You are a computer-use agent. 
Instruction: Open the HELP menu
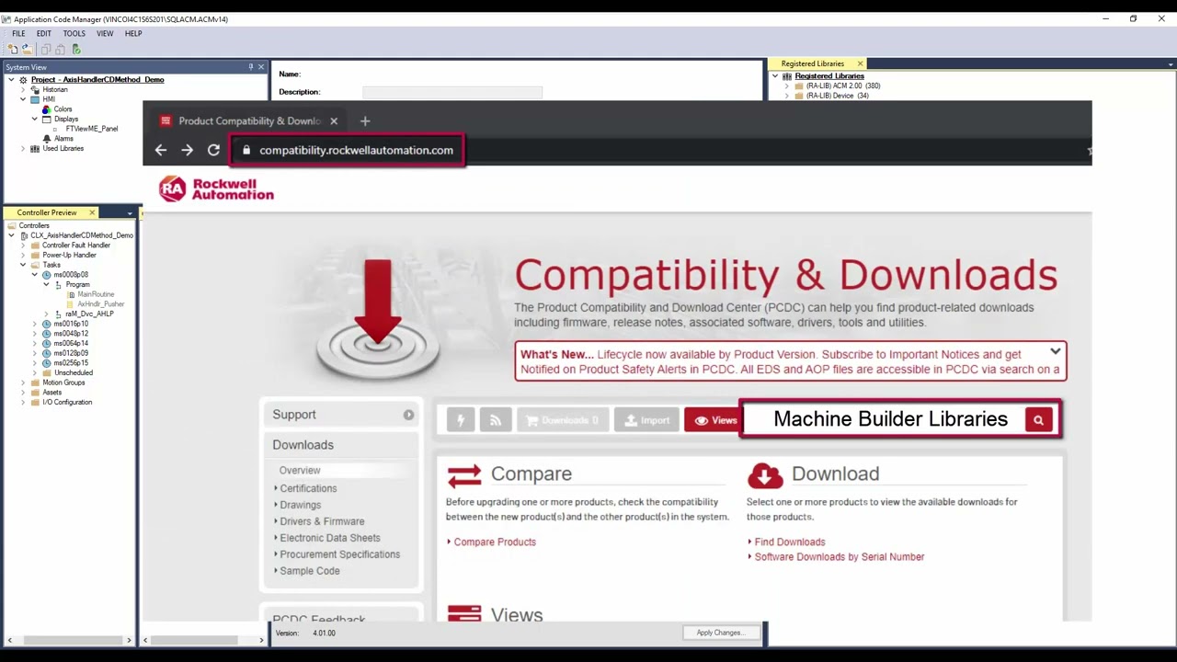(133, 33)
